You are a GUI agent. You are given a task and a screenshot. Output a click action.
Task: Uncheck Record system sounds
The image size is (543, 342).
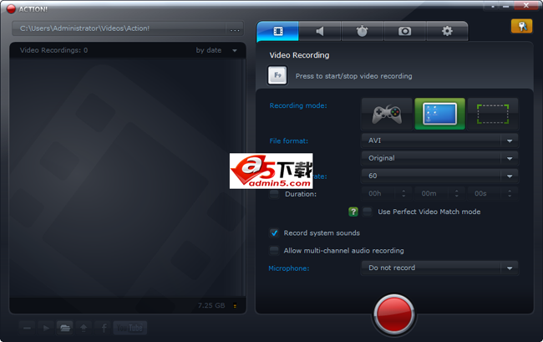coord(274,232)
